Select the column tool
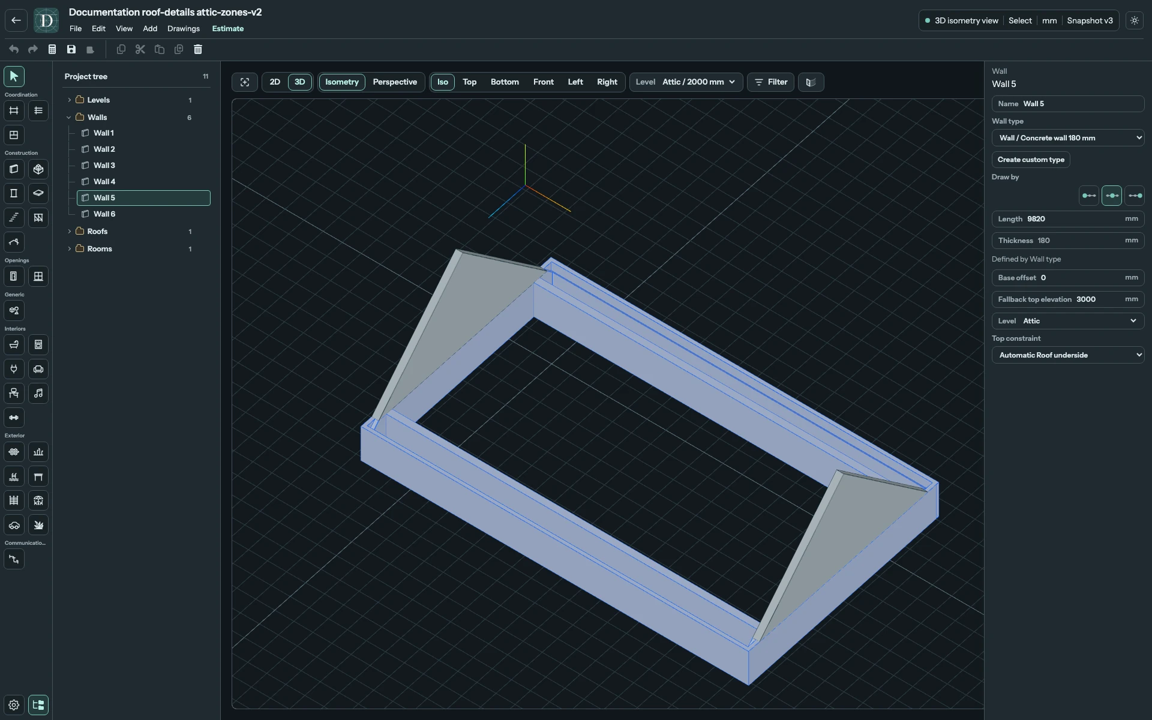Image resolution: width=1152 pixels, height=720 pixels. click(14, 193)
